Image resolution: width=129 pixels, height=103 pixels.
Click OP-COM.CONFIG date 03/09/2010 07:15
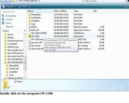[x=61, y=33]
